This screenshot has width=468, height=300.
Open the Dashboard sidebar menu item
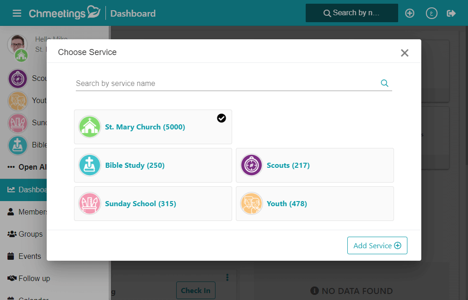coord(23,190)
